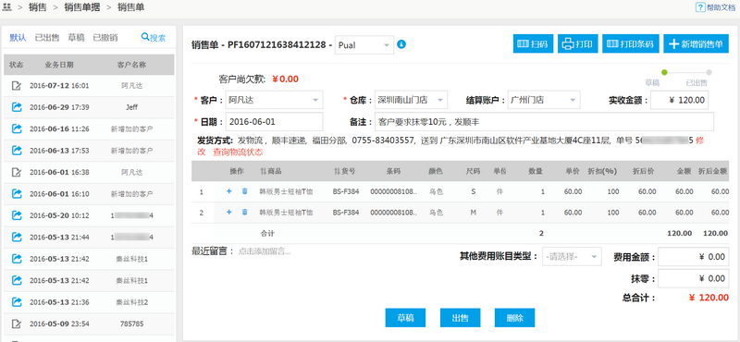Click the 客户名称 column header
Screen dimensions: 740x342
[x=131, y=64]
